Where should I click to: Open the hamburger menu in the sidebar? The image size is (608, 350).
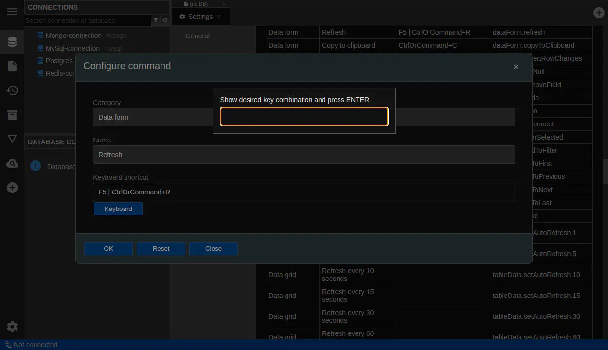[12, 12]
